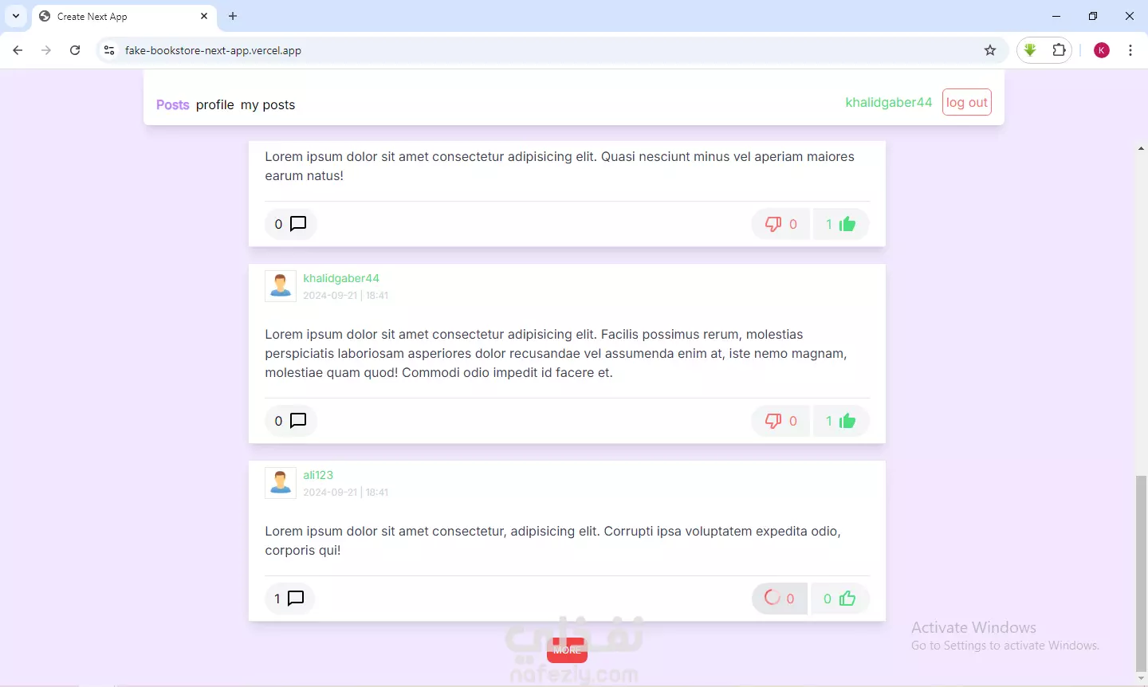Select the Create Next App tab
The height and width of the screenshot is (687, 1148).
124,17
